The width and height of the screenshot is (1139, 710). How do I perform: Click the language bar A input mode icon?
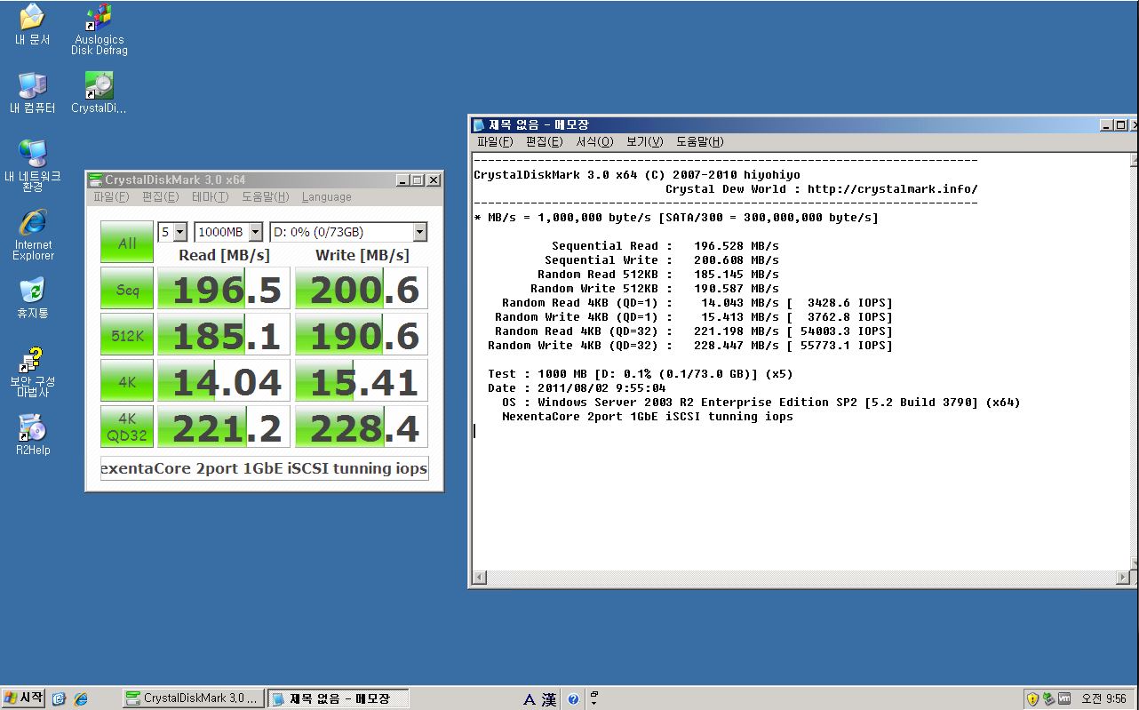tap(529, 699)
